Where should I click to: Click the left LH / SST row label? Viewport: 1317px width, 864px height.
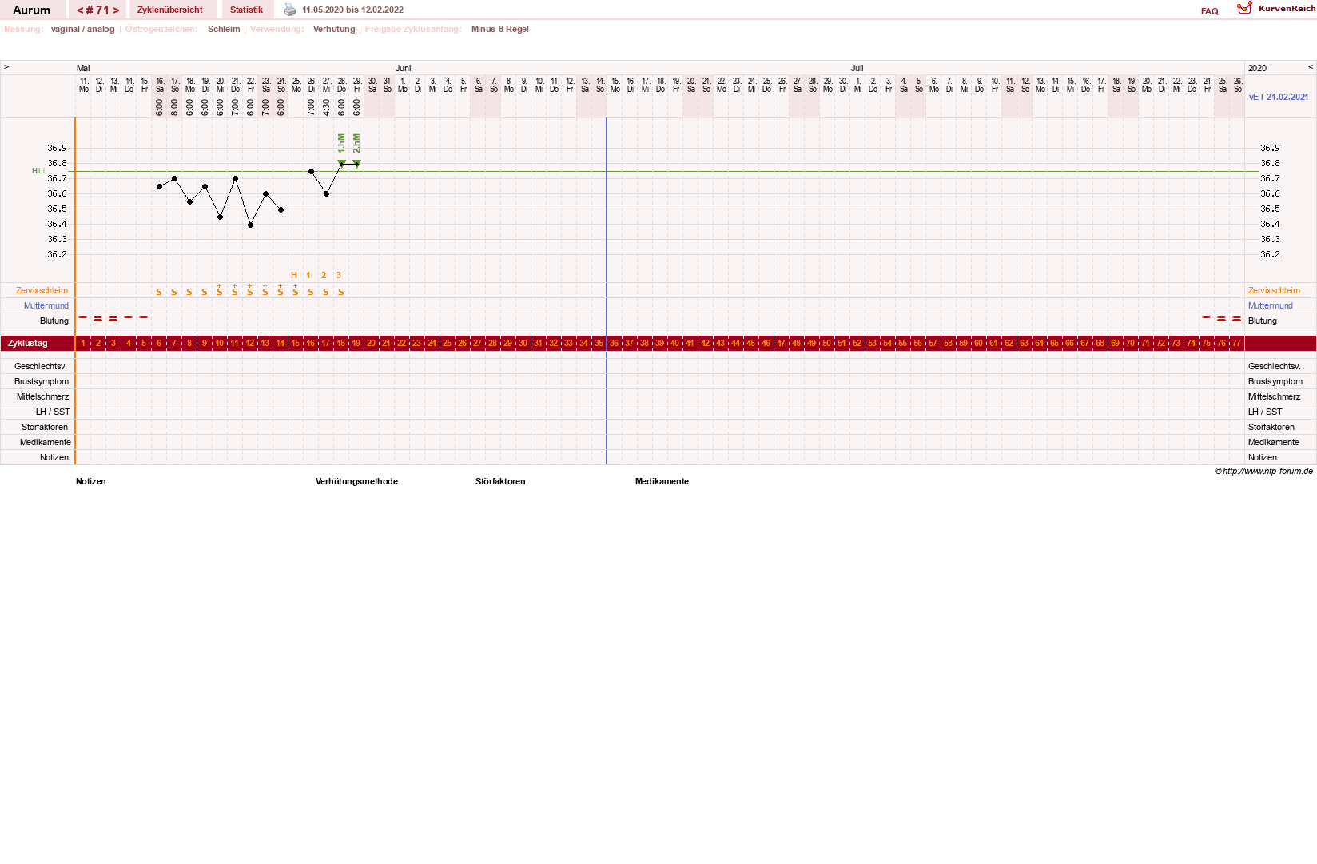(53, 412)
